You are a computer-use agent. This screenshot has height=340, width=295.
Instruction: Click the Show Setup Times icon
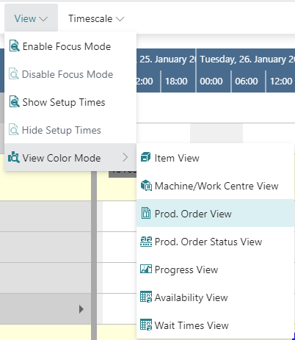[14, 102]
